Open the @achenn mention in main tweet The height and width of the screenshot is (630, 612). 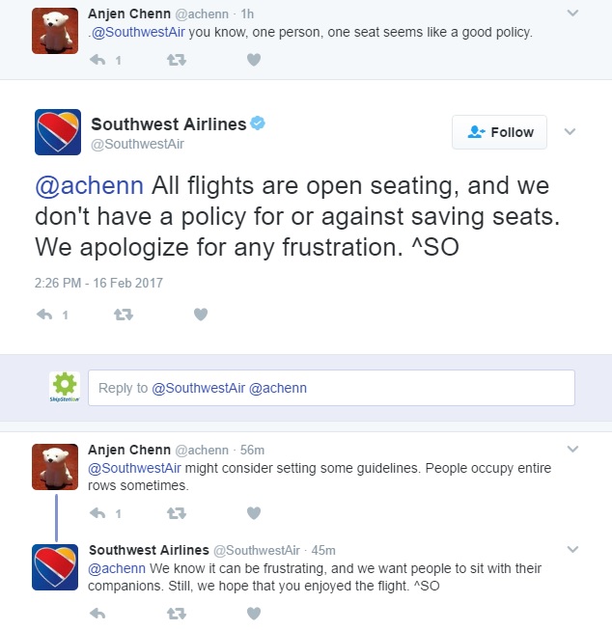89,185
